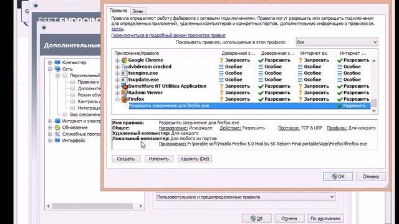The image size is (399, 224).
Task: Click the Интернет вх. column header
Action: click(x=314, y=54)
